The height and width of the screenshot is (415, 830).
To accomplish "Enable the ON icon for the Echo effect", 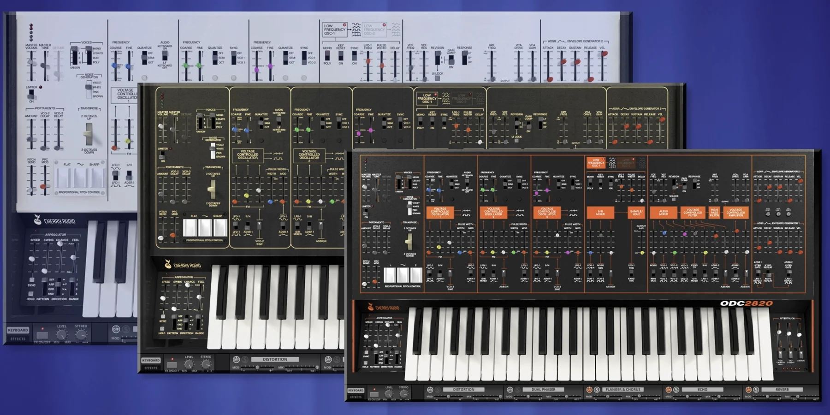I will [x=669, y=390].
